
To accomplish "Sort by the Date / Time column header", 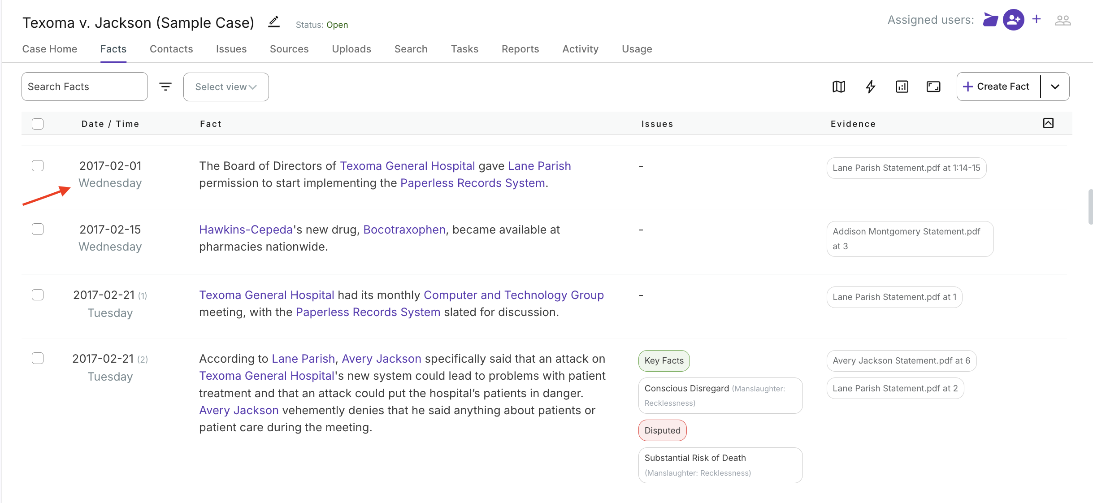I will pos(110,124).
